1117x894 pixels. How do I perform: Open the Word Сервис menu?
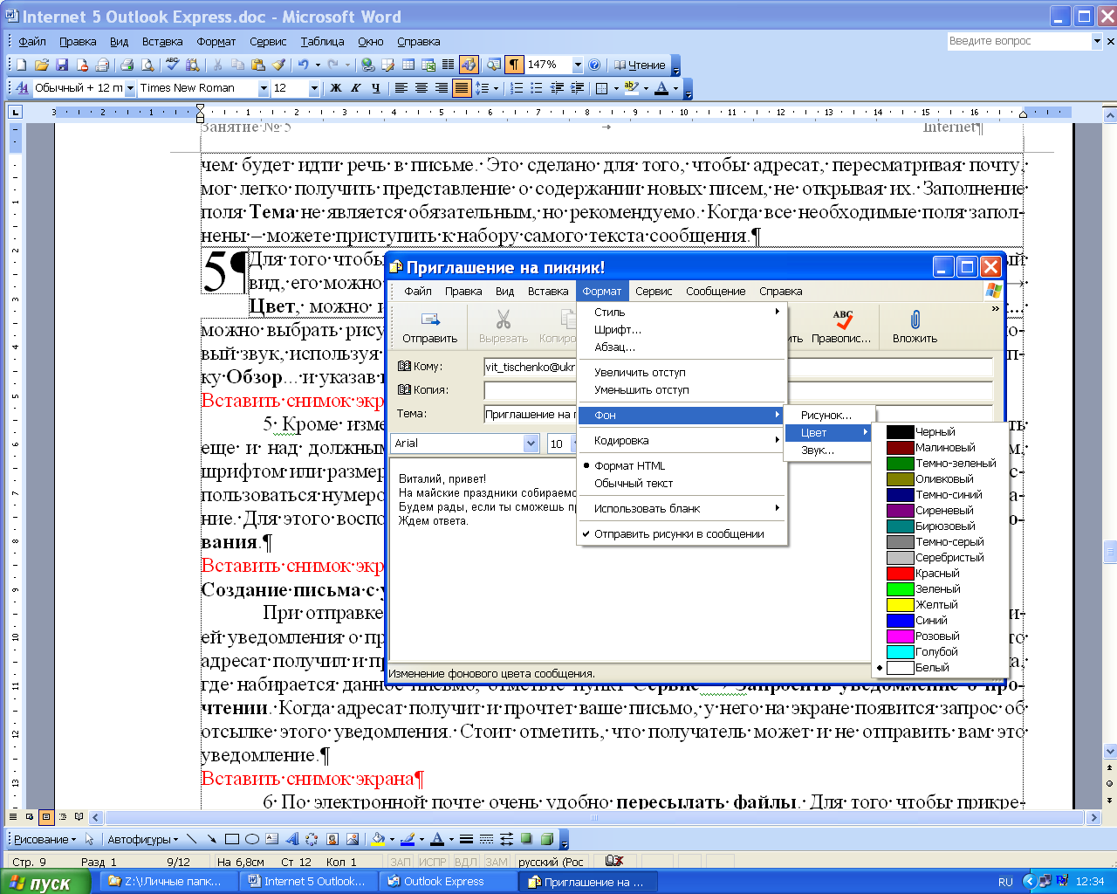tap(268, 41)
